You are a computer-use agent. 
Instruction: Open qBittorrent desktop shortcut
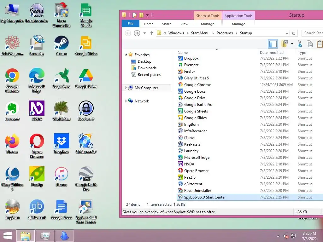(37, 209)
